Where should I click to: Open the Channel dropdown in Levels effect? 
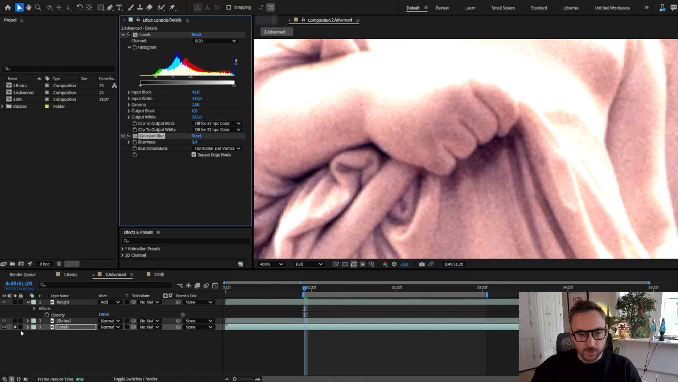click(x=215, y=40)
